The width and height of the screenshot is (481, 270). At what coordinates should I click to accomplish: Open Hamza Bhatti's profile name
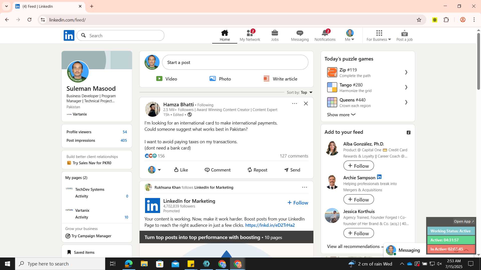coord(178,104)
